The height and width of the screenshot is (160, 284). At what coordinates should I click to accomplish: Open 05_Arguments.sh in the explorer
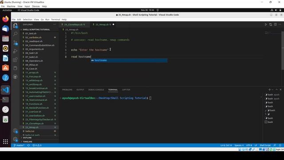35,49
